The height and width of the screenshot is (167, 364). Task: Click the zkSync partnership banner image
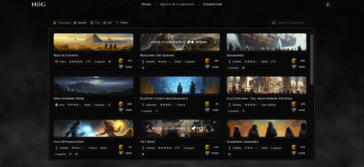pos(180,42)
